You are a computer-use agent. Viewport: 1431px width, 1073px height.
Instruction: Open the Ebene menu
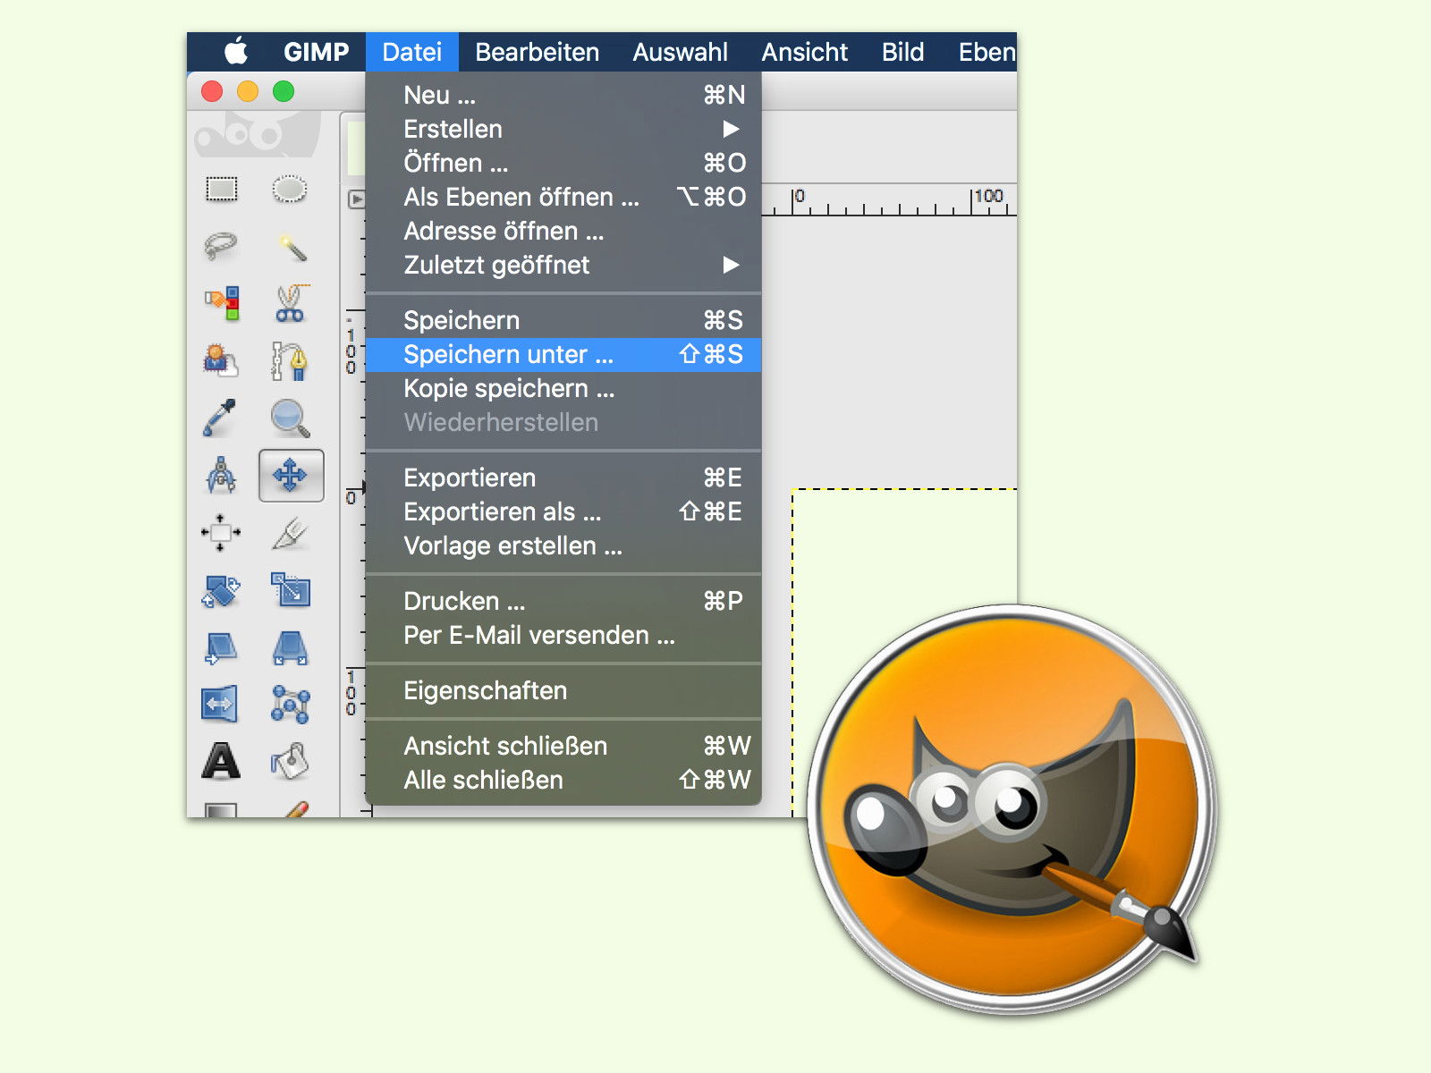[986, 52]
